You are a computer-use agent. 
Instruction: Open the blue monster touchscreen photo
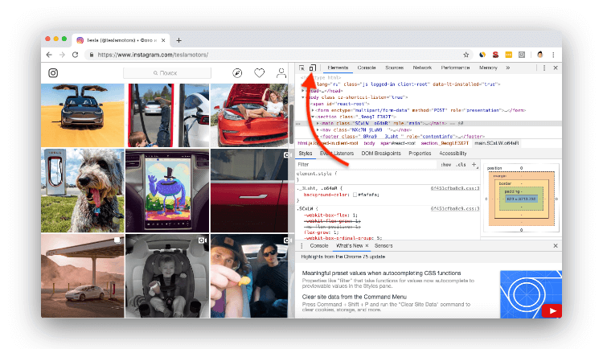[x=167, y=191]
